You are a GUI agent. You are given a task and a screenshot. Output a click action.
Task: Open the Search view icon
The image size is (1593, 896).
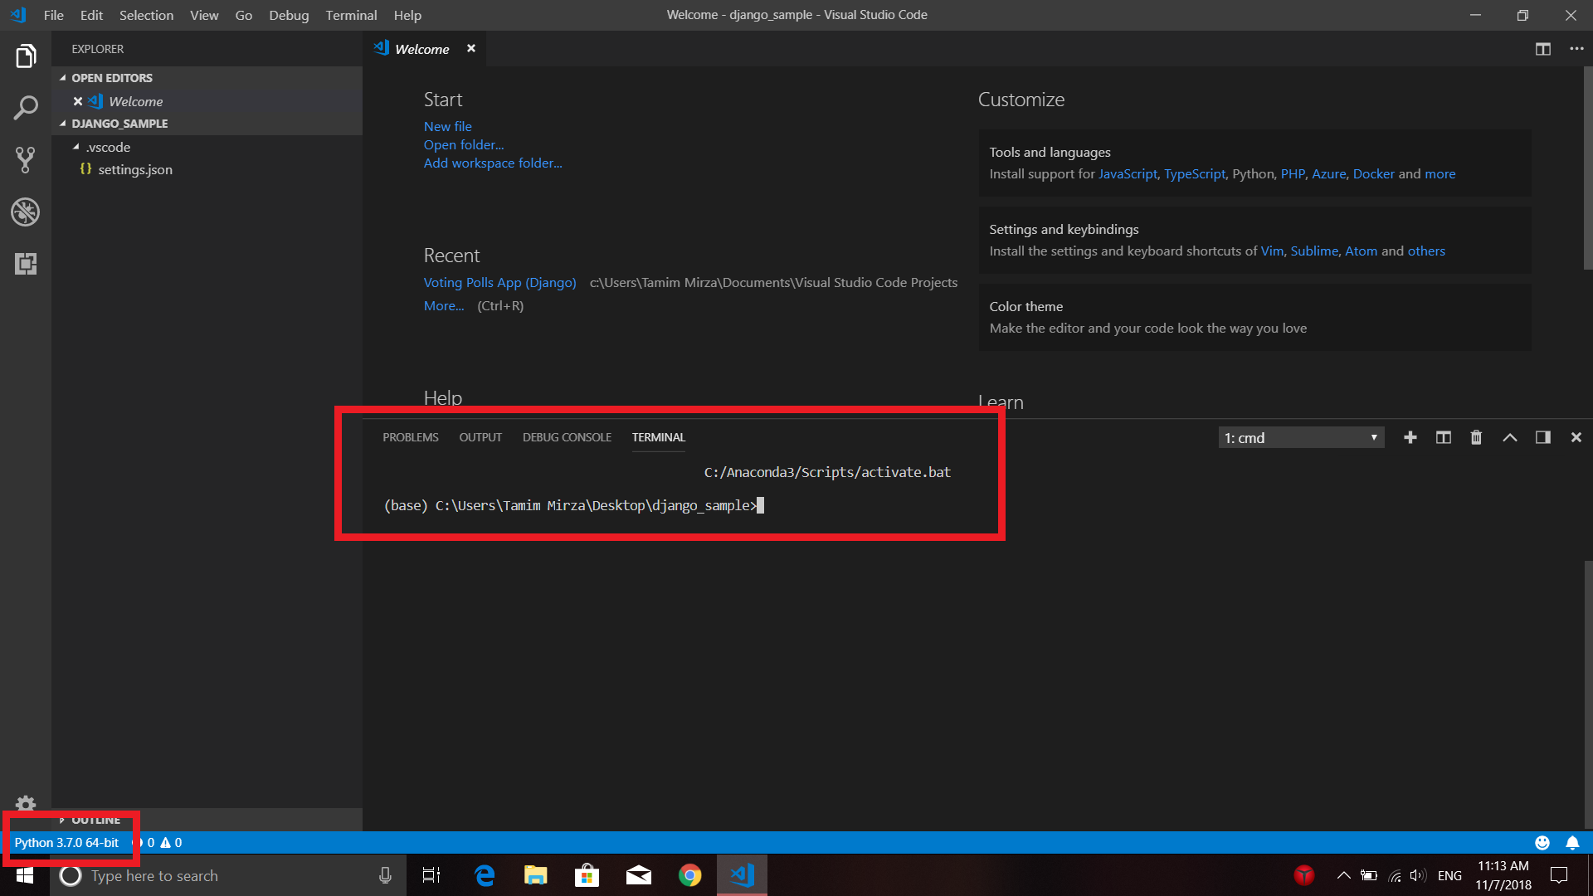pos(26,108)
